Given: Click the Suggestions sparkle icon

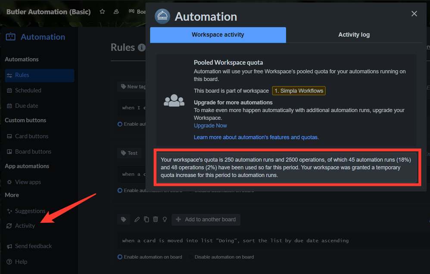Looking at the screenshot, I should click(9, 211).
